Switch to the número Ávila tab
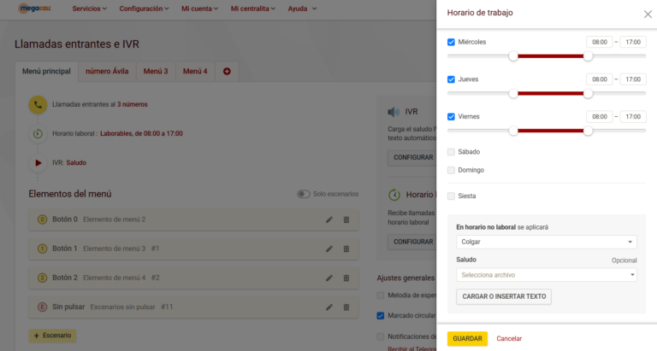 (x=107, y=72)
